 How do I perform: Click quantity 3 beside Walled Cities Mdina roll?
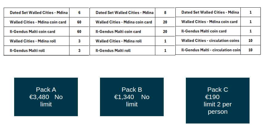(x=79, y=41)
